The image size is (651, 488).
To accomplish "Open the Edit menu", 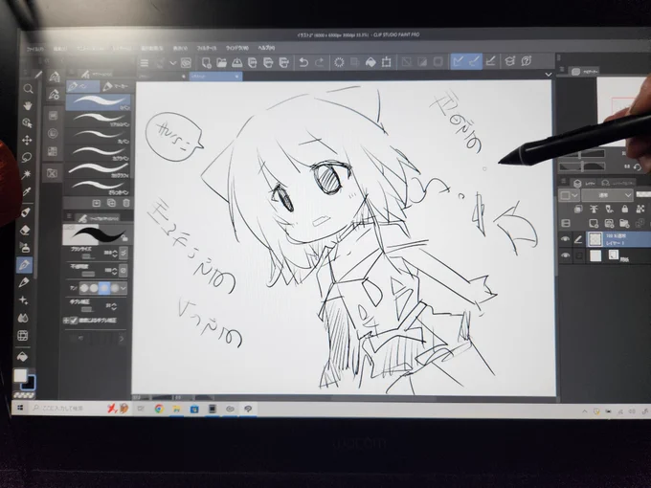I will 59,49.
